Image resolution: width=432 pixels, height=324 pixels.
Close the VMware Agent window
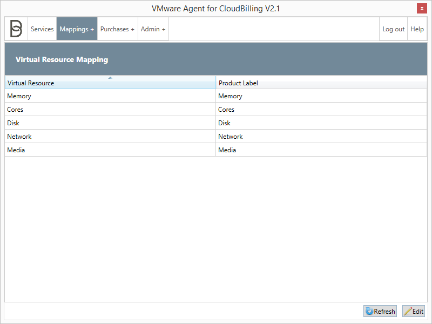tap(422, 8)
